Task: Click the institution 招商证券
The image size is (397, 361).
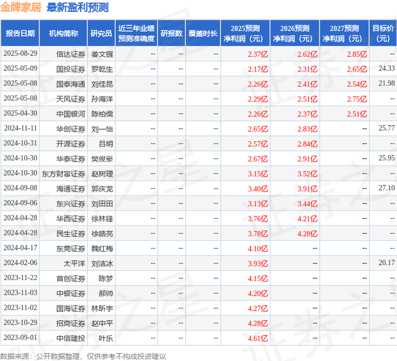Action: tap(71, 323)
